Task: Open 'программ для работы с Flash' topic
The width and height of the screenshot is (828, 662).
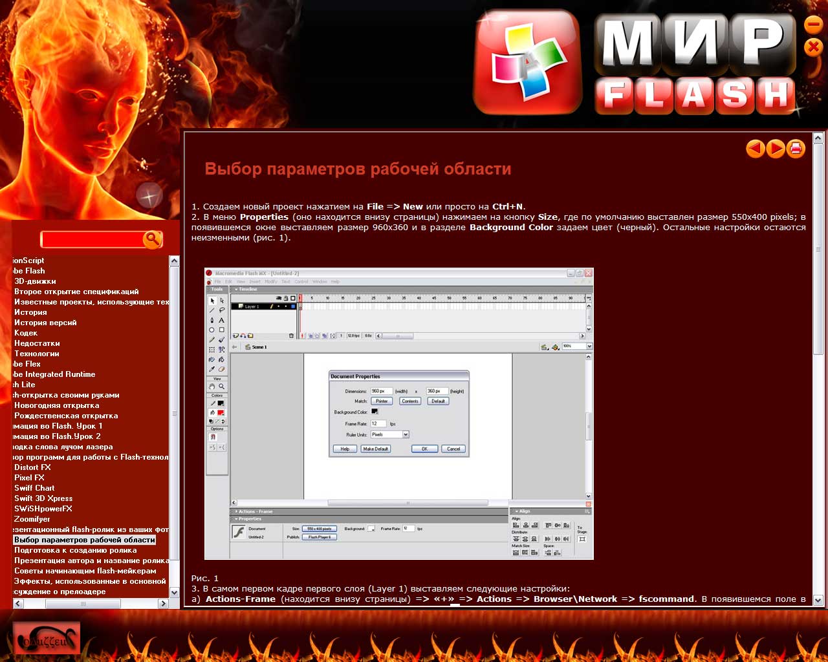Action: tap(91, 457)
